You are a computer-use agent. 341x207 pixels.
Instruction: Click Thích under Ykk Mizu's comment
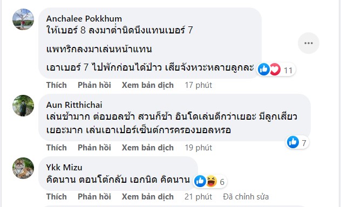pyautogui.click(x=57, y=197)
